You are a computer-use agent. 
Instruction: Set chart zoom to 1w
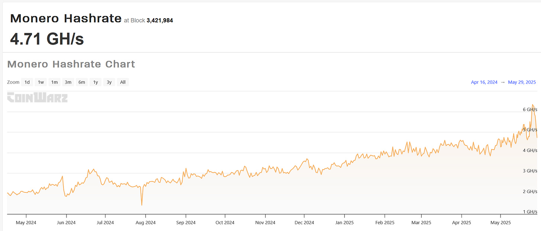41,82
